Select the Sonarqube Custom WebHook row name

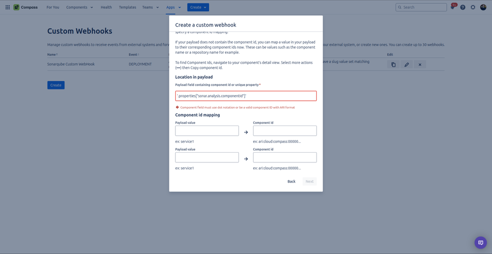(x=71, y=64)
